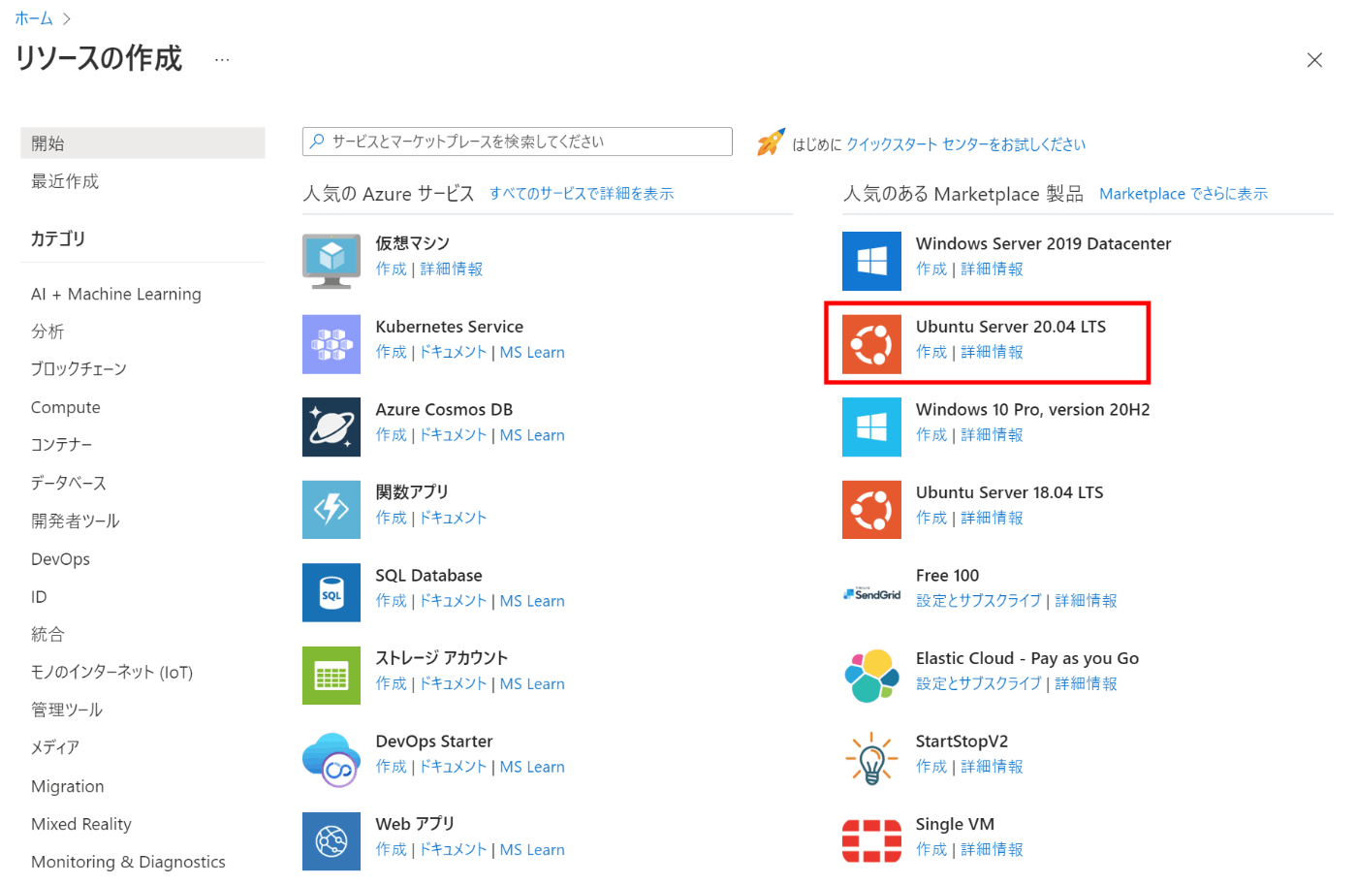Viewport: 1357px width, 884px height.
Task: Click 詳細情報 under Windows Server 2019 Datacenter
Action: pos(992,268)
